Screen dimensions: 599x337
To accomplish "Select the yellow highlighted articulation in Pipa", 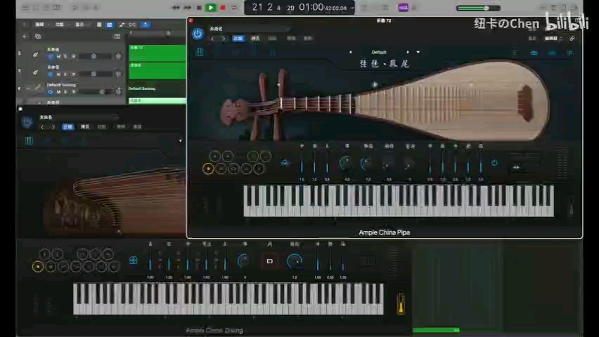I will (208, 168).
